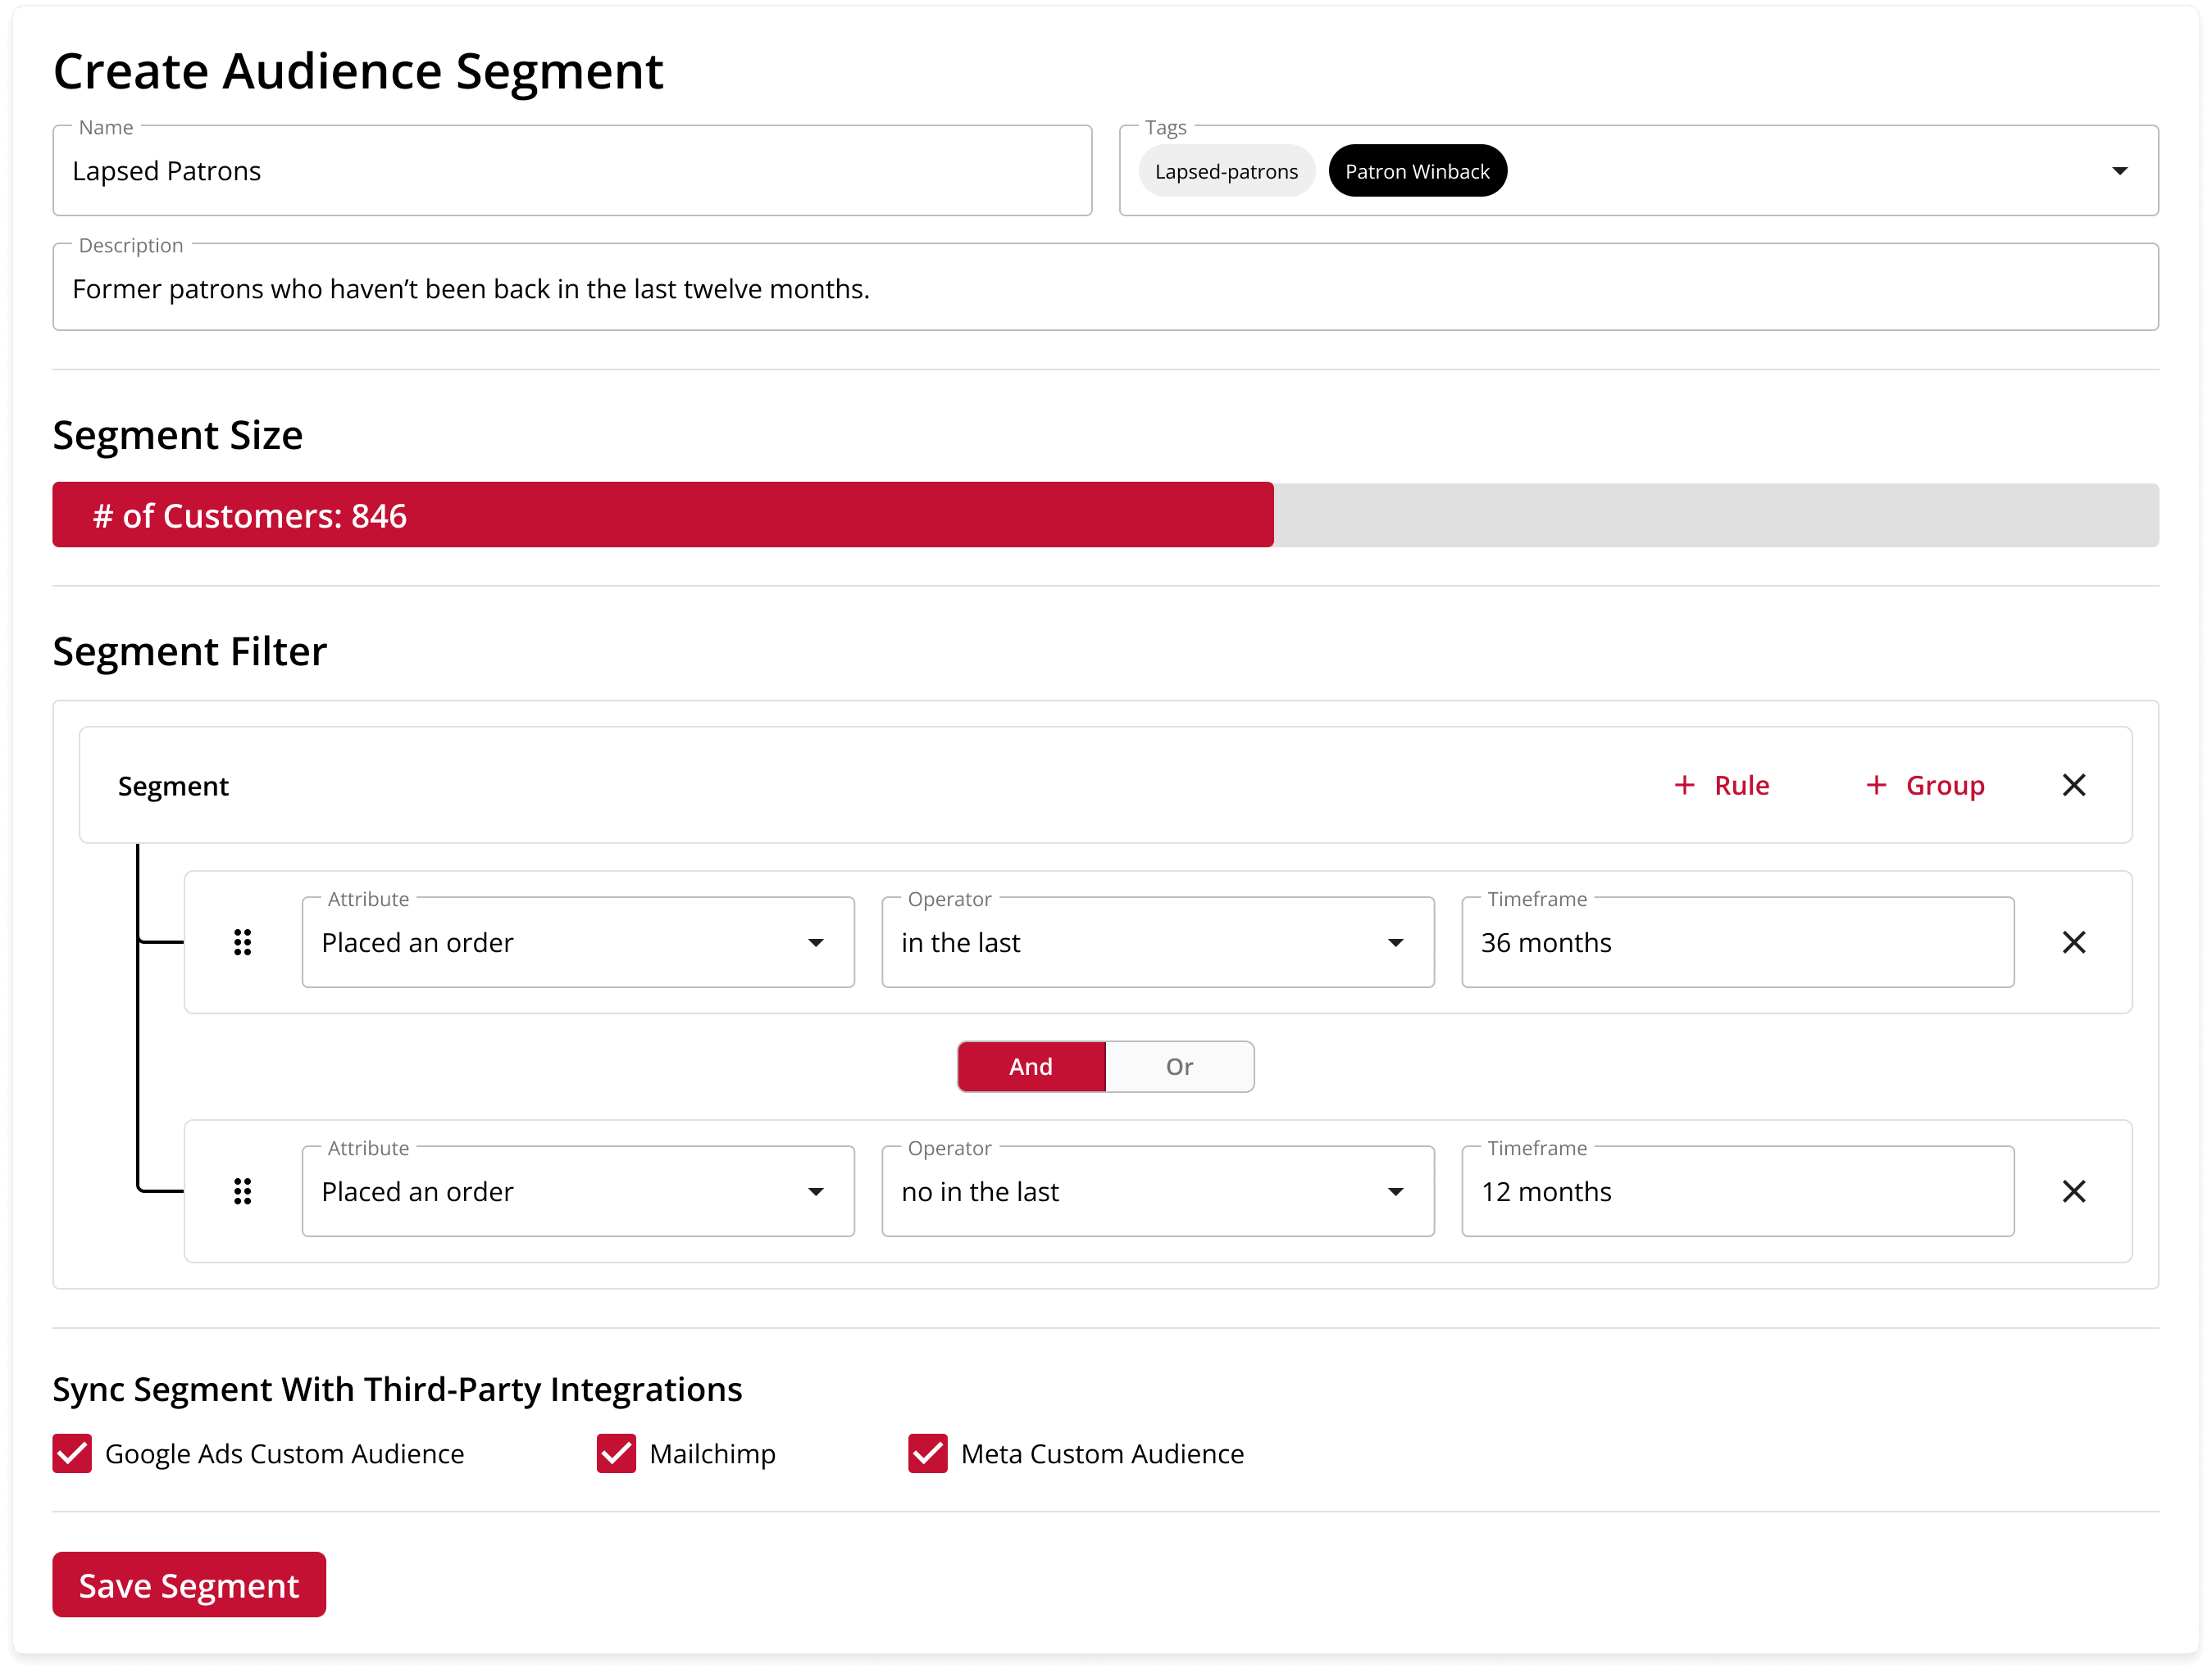Open Attribute dropdown in the 12 months rule

(x=578, y=1191)
